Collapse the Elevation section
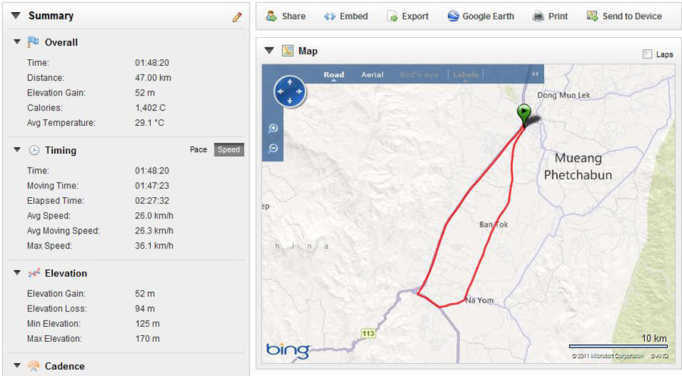Image resolution: width=682 pixels, height=376 pixels. [17, 273]
